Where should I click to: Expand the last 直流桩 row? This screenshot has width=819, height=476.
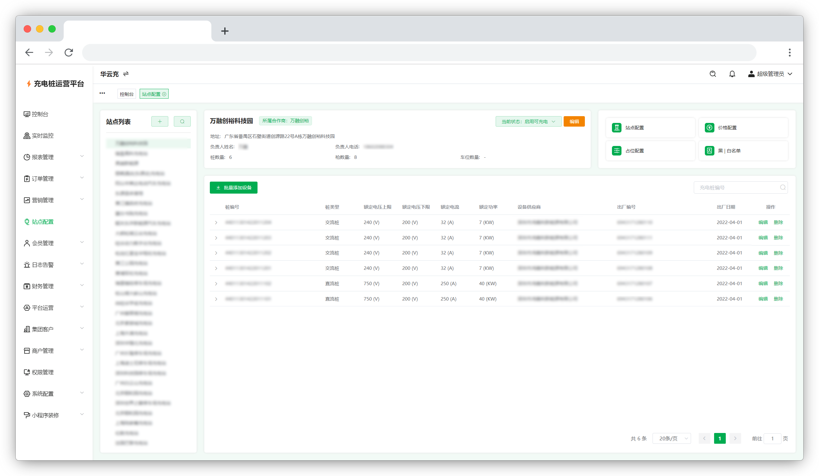[x=216, y=299]
